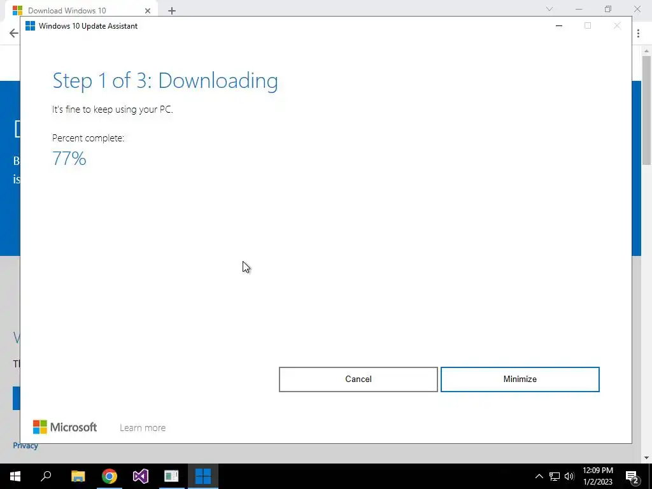Go back in the browser
The image size is (652, 489).
pos(14,33)
